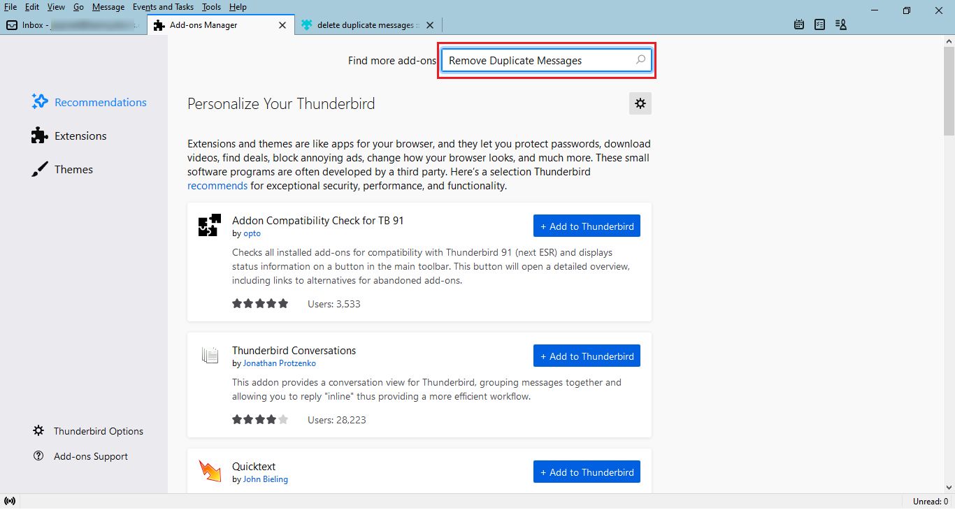Minimize the Thunderbird window
The width and height of the screenshot is (955, 510).
[x=875, y=10]
